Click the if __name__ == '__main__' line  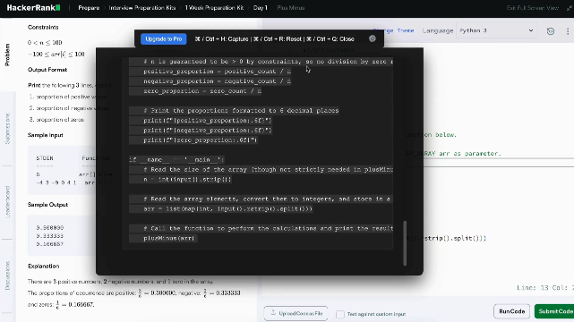[x=176, y=160]
